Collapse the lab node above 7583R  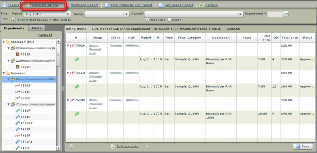tap(9, 48)
